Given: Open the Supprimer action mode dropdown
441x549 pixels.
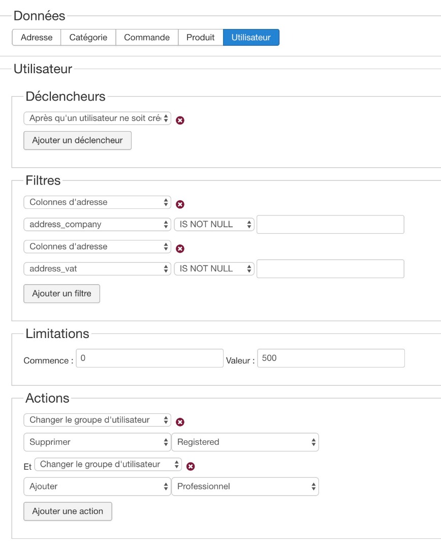Looking at the screenshot, I should [98, 442].
